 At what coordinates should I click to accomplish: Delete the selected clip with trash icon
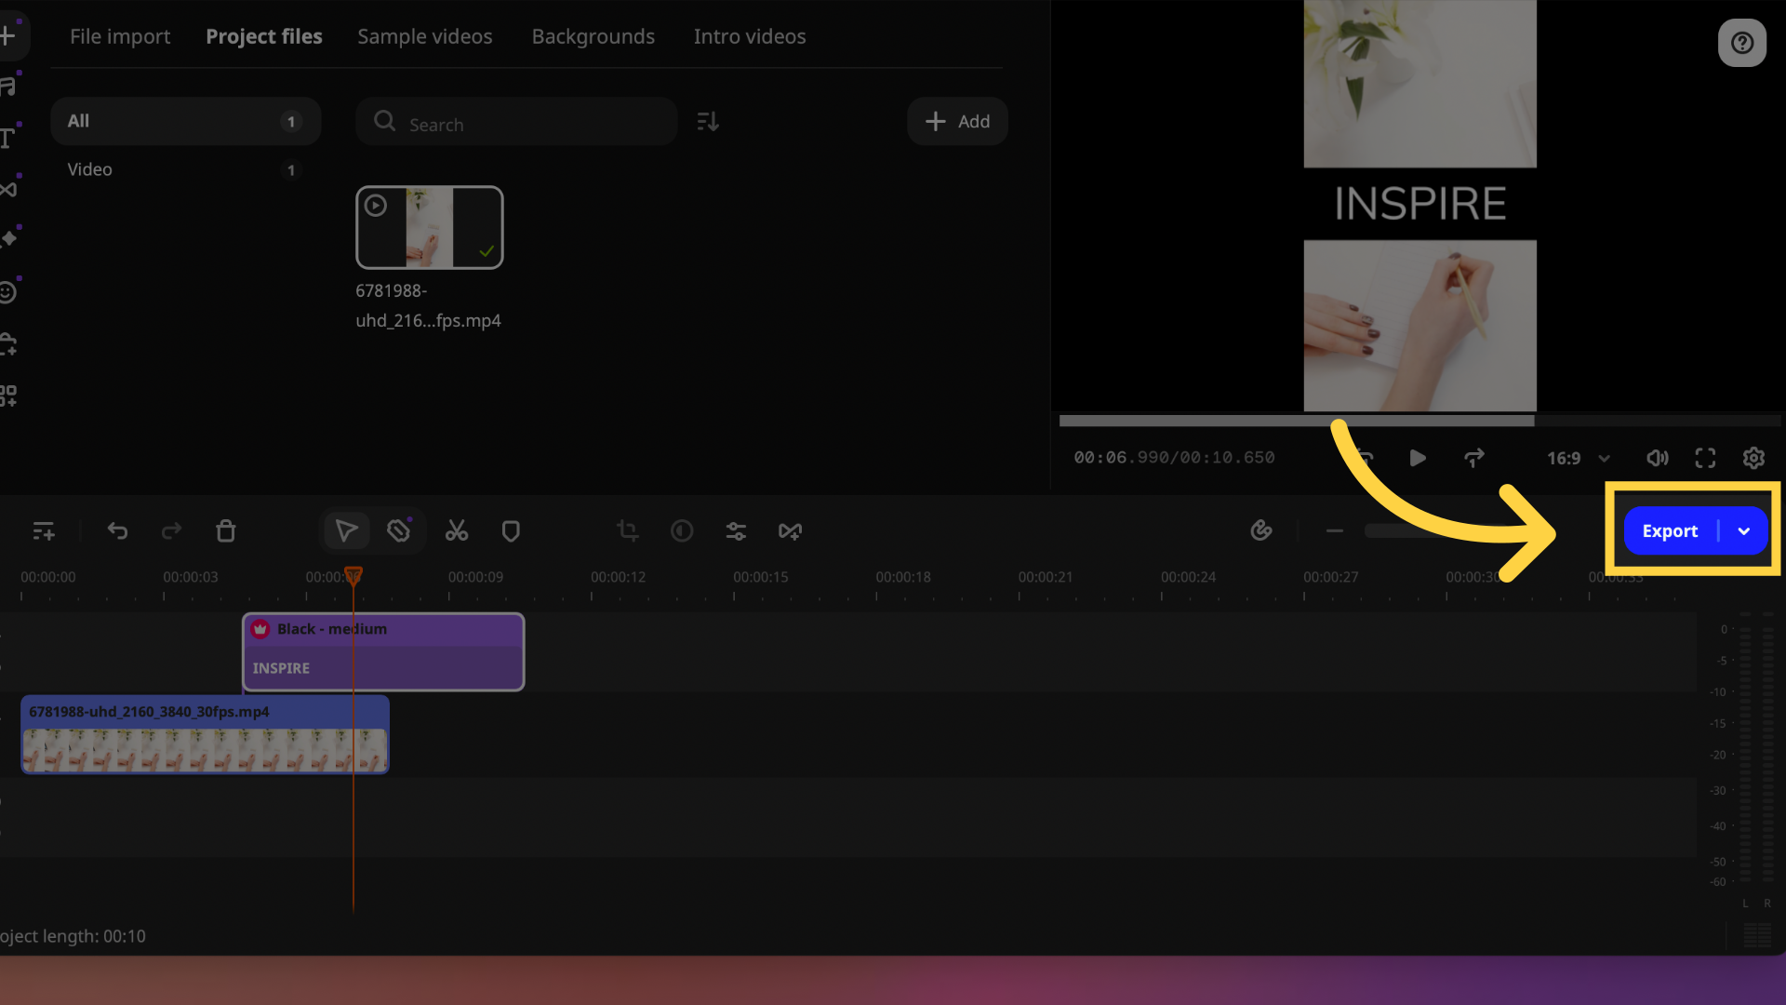[x=226, y=530]
